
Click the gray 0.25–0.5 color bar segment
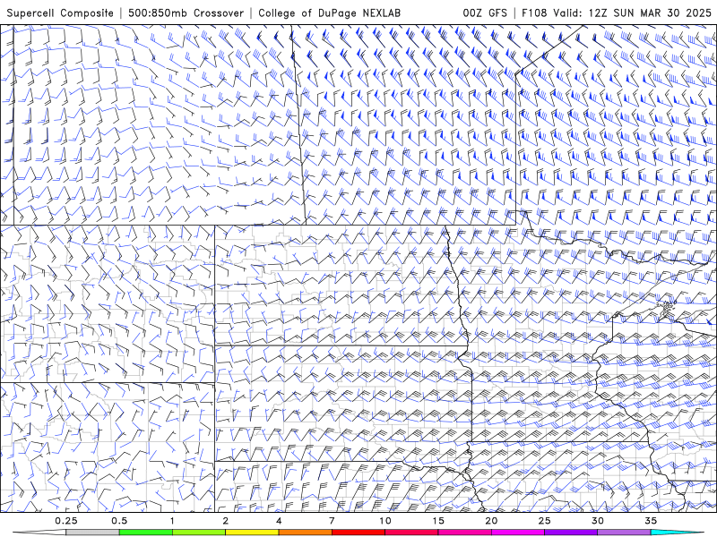(x=92, y=533)
